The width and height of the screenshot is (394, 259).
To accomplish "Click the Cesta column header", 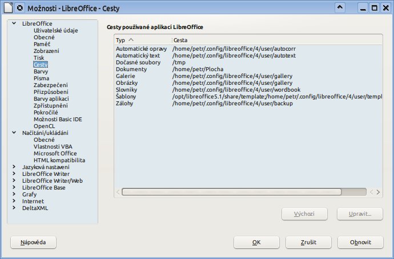I will coord(277,40).
